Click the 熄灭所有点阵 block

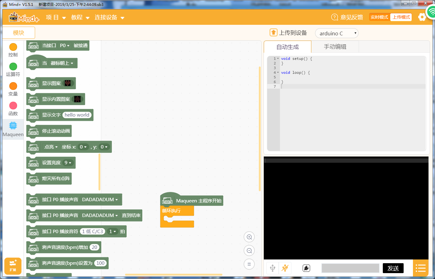pyautogui.click(x=49, y=179)
